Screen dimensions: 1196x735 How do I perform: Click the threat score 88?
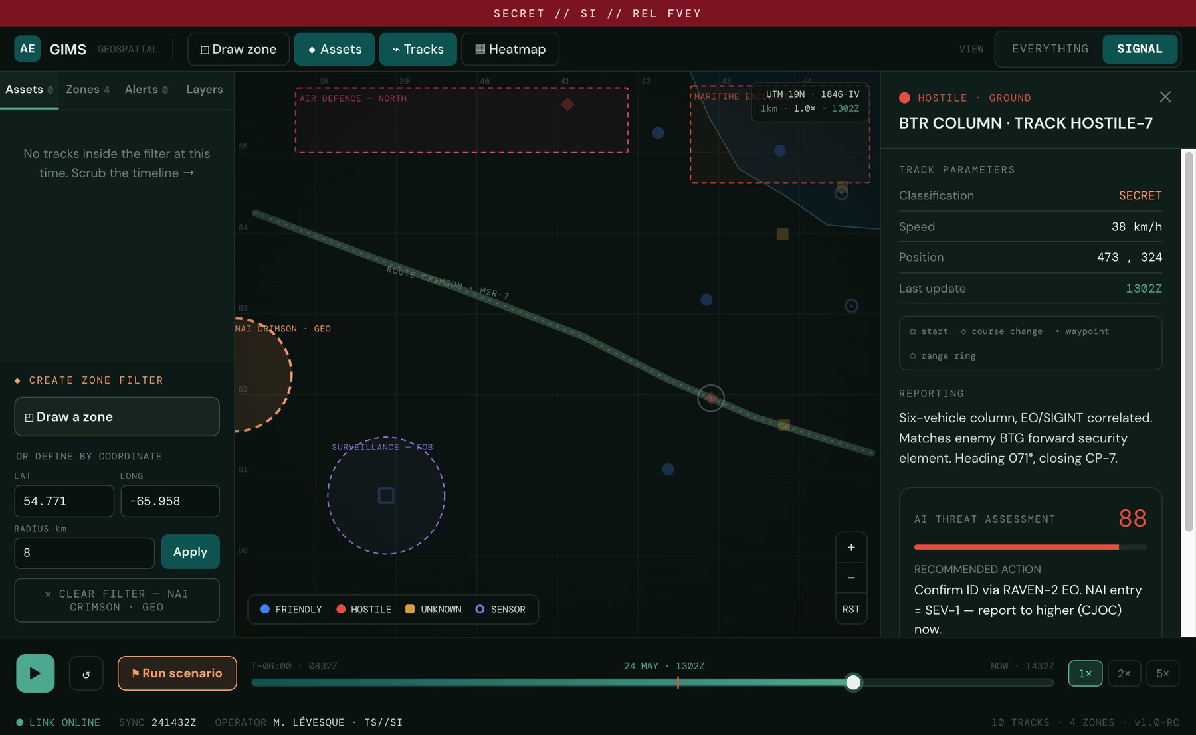1132,518
